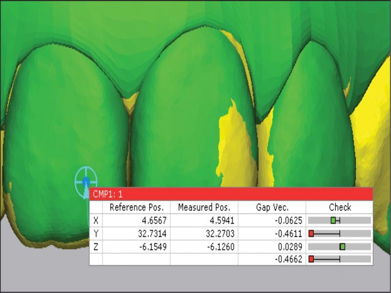This screenshot has height=293, width=391.
Task: Click the green indicator in X check bar
Action: pos(333,220)
